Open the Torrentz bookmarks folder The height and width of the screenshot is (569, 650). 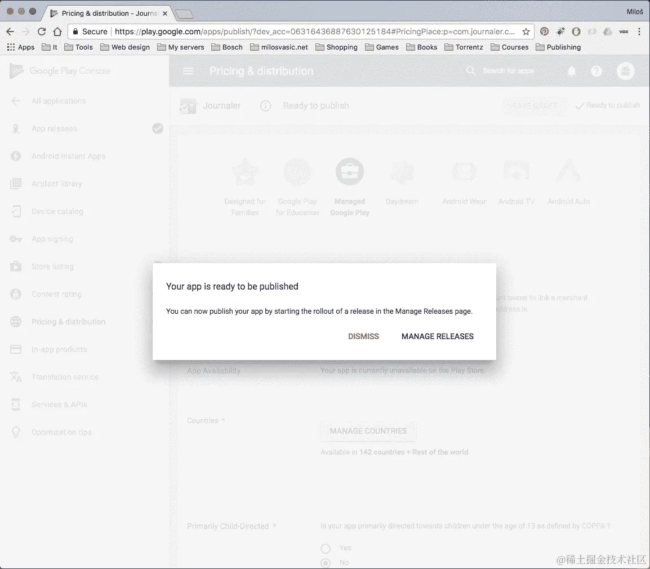464,47
